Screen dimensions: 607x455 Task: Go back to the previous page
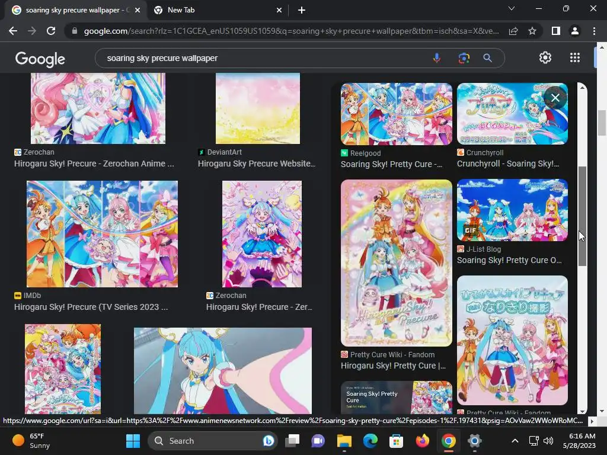13,31
